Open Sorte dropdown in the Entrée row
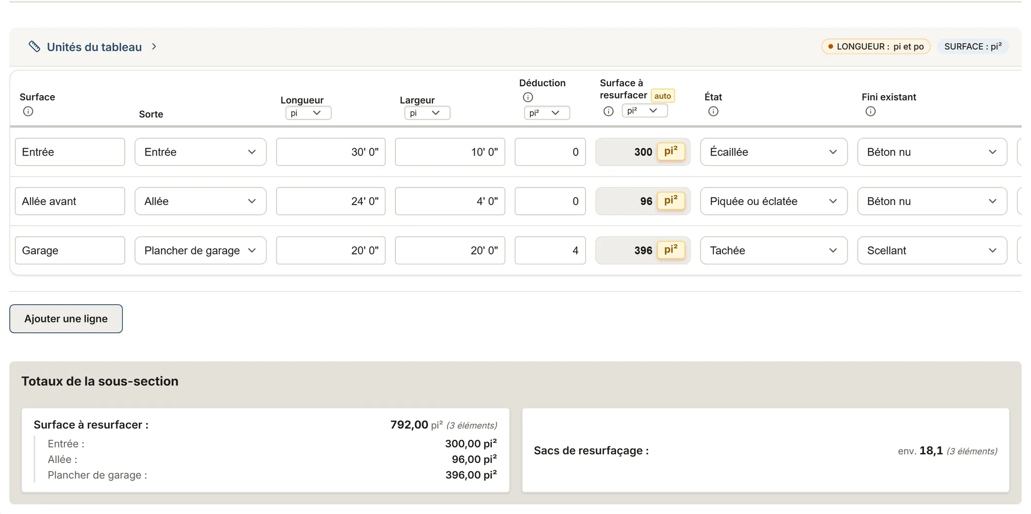 pyautogui.click(x=201, y=152)
